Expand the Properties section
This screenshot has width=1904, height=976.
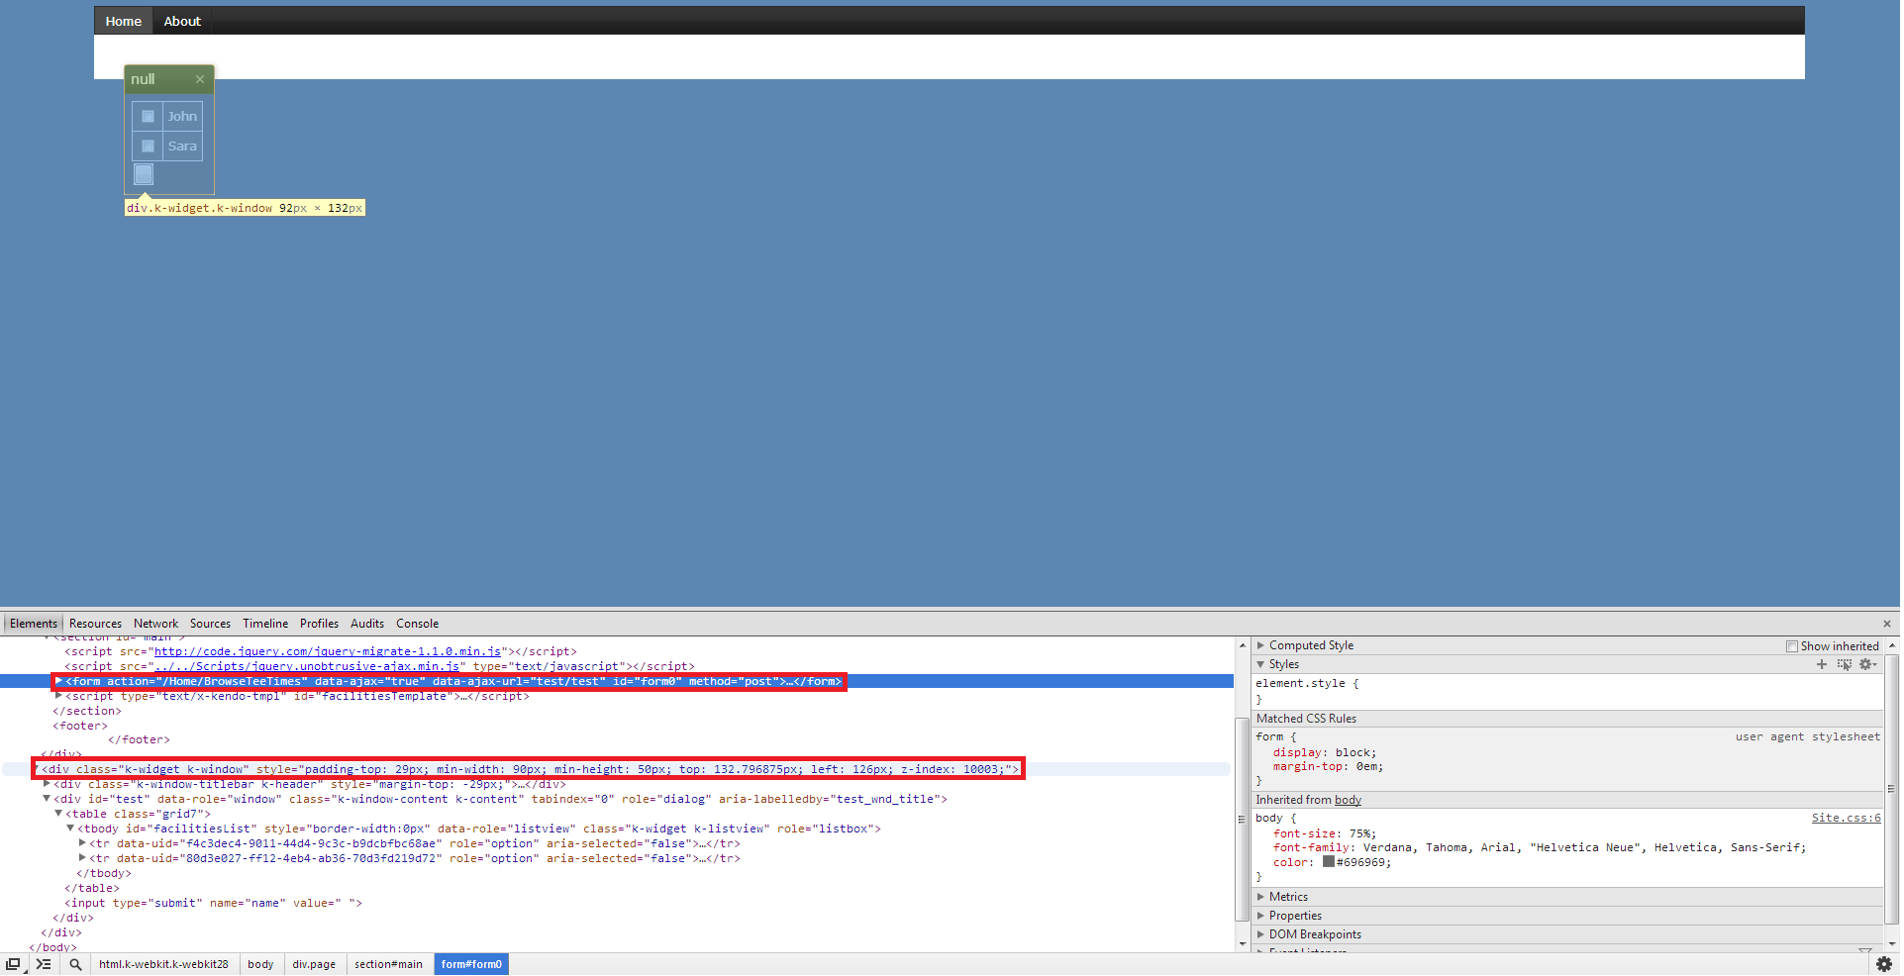click(1261, 916)
